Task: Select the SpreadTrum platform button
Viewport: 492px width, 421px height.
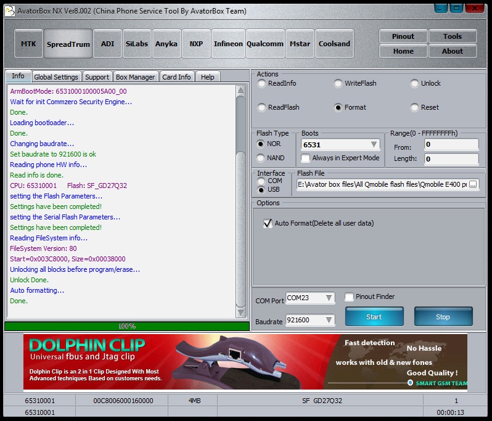Action: coord(68,44)
